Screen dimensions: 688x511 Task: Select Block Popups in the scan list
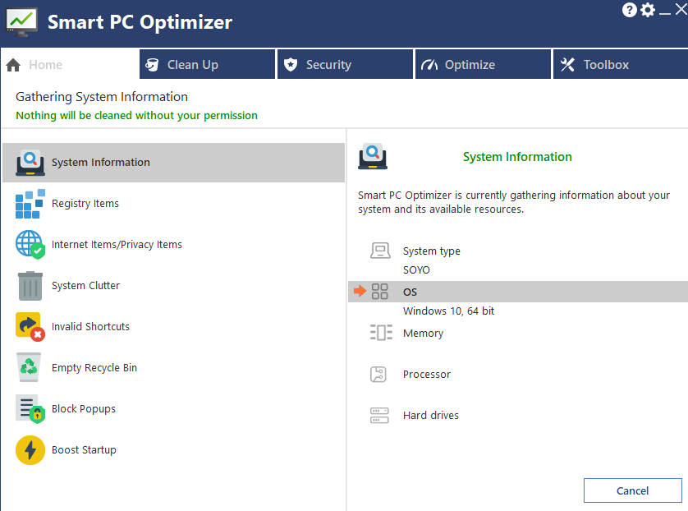coord(174,408)
